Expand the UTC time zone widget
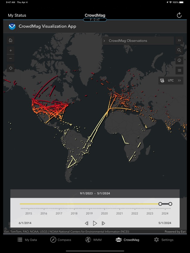 179,80
